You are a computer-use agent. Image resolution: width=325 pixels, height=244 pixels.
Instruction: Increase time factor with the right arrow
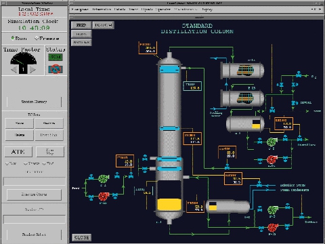32,69
